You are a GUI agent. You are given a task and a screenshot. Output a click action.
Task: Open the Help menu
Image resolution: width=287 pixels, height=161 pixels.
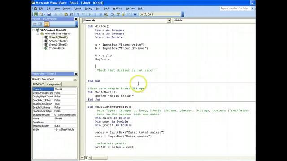(140, 8)
